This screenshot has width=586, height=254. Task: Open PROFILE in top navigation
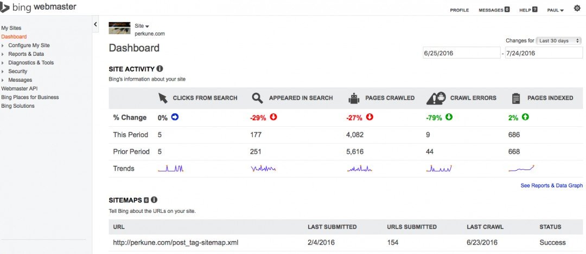pyautogui.click(x=460, y=10)
